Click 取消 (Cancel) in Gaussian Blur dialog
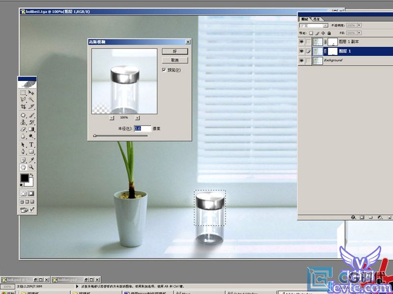393x294 pixels. [175, 60]
